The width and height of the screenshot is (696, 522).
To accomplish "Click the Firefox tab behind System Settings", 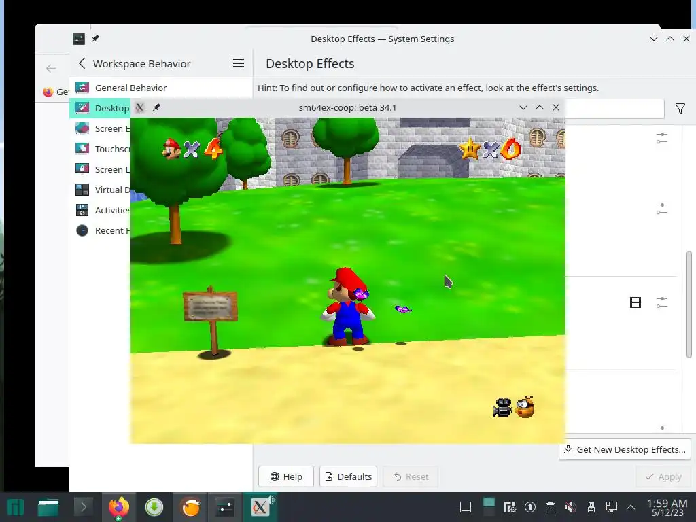I will click(56, 92).
